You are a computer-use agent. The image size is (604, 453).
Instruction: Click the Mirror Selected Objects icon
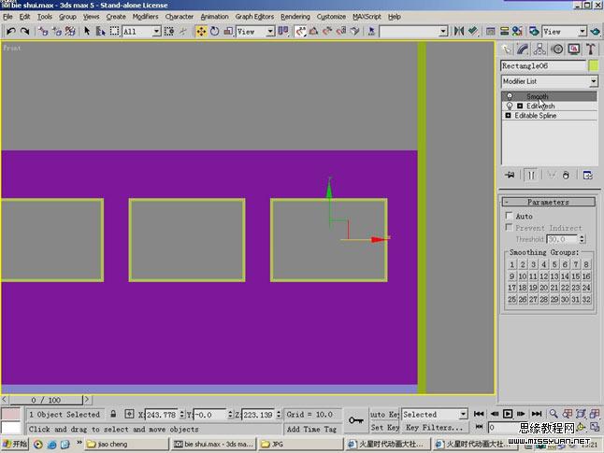[459, 31]
